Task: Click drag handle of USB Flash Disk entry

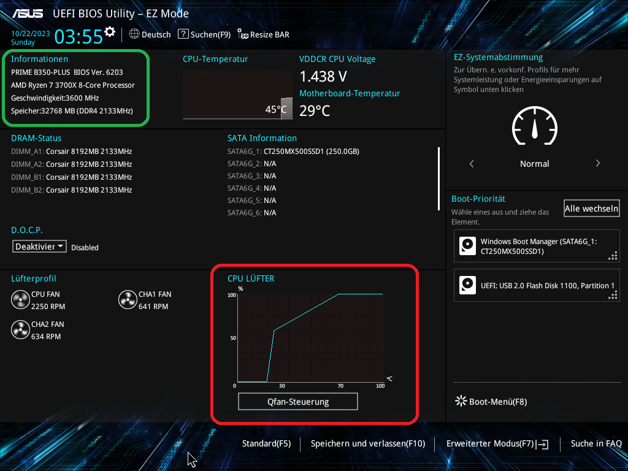Action: click(613, 295)
